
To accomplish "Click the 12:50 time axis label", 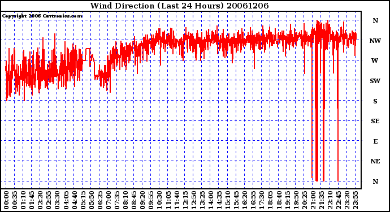I will click(x=193, y=200).
